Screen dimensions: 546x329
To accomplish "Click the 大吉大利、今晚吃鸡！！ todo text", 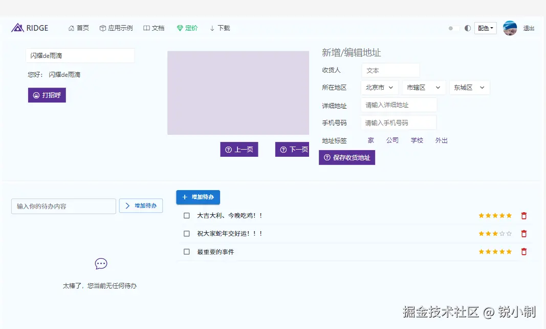I will (x=230, y=216).
